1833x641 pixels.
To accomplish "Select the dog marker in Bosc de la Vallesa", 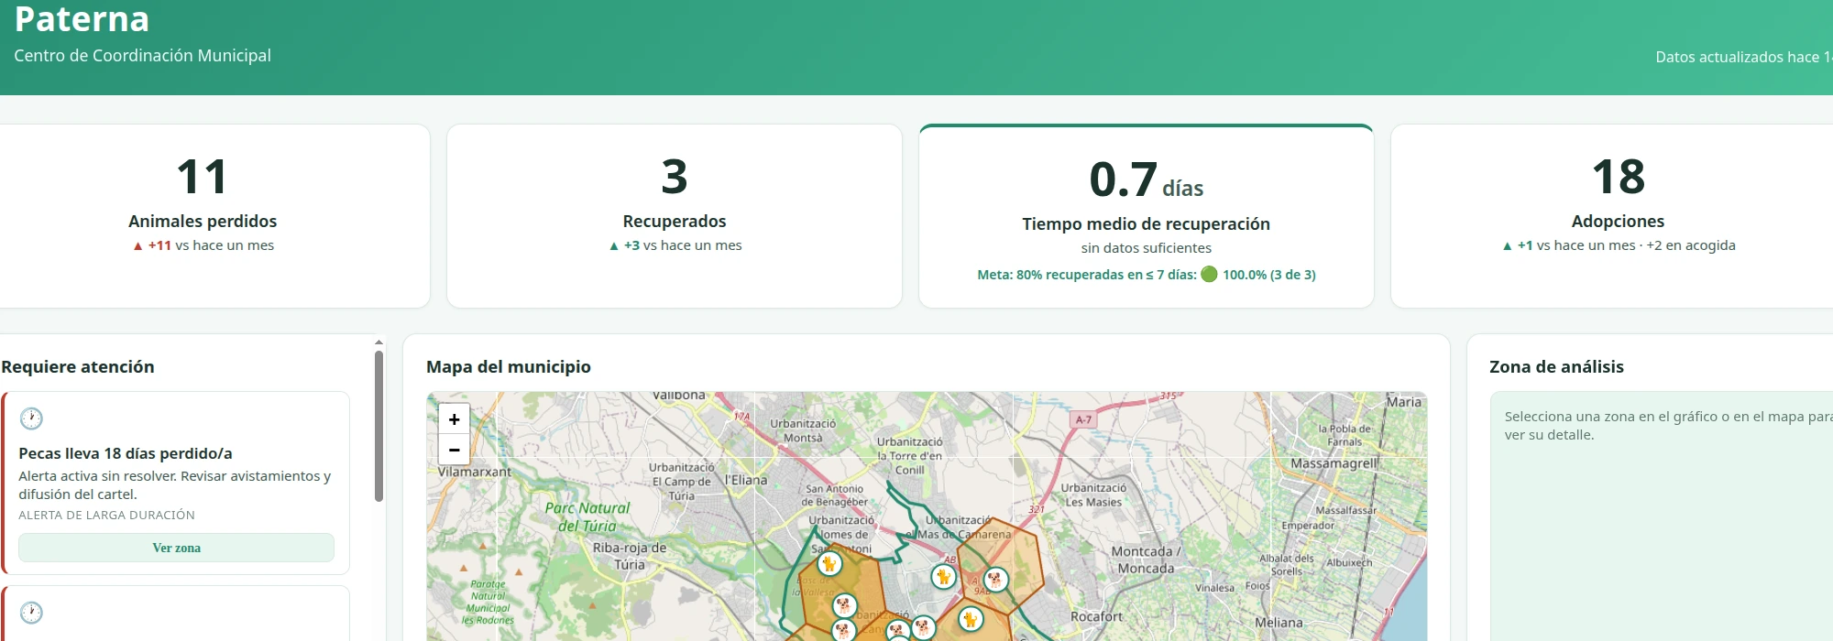I will (x=844, y=605).
